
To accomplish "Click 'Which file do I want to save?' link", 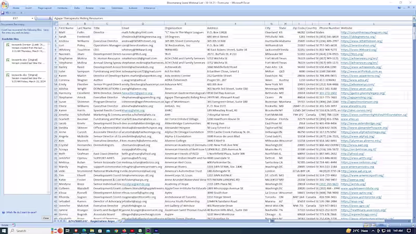I will (21, 213).
